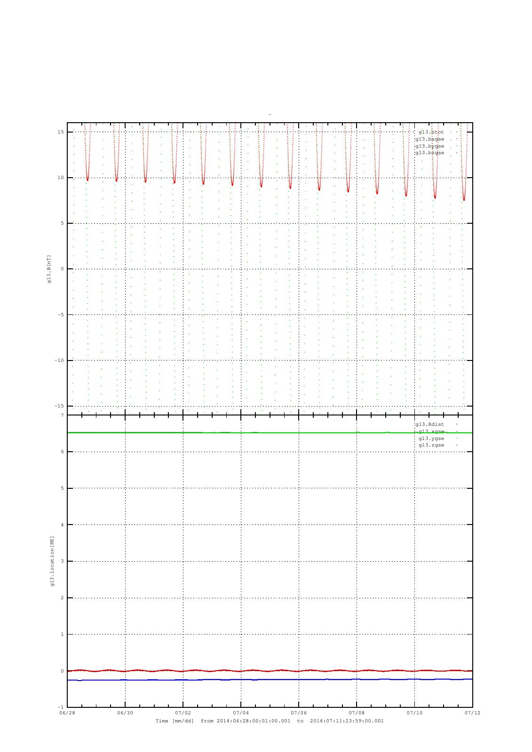This screenshot has width=532, height=752.
Task: Click the g13.xgse legend entry
Action: click(x=431, y=431)
